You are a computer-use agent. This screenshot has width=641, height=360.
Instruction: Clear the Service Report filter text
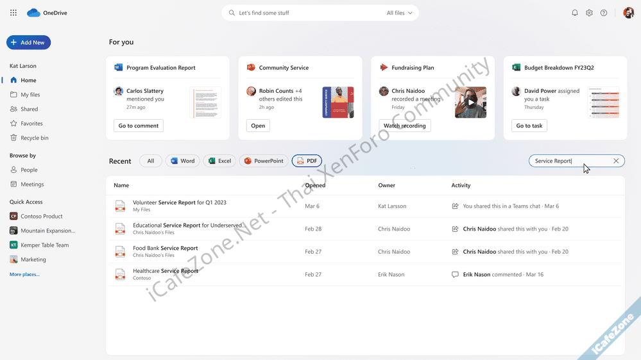pos(616,161)
